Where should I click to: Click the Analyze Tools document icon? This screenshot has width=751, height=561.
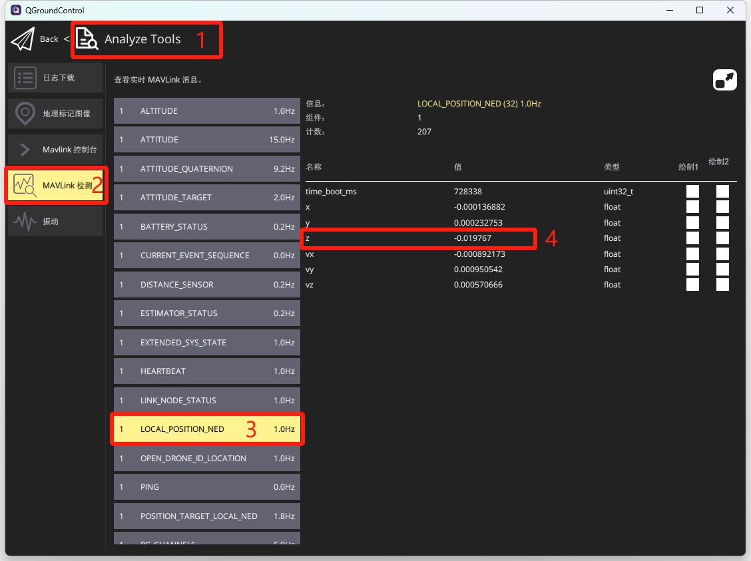pyautogui.click(x=87, y=39)
